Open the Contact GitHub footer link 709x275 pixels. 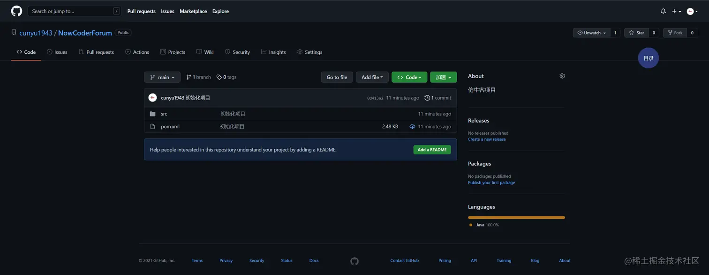click(x=405, y=261)
